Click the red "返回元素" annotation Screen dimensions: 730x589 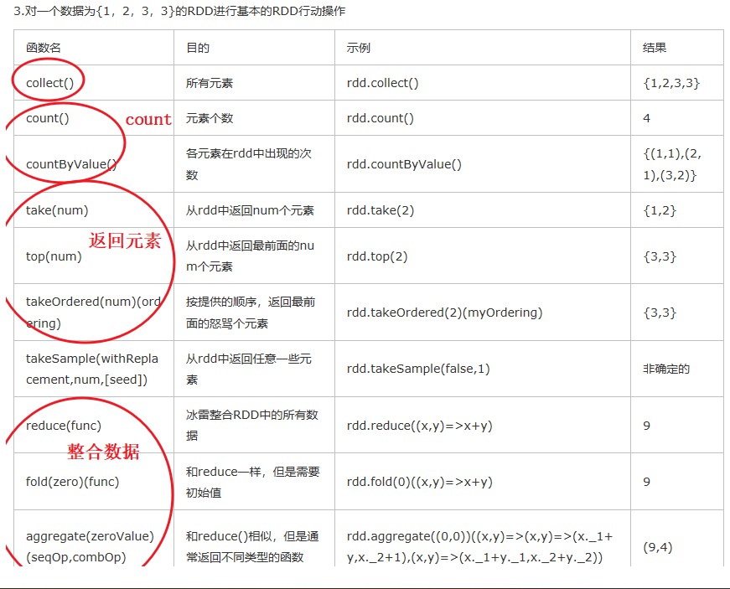125,240
